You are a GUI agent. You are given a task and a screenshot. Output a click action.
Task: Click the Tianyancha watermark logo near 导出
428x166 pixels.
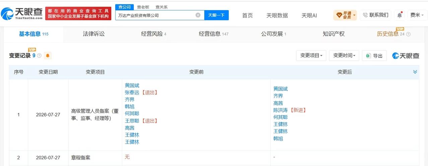pyautogui.click(x=406, y=56)
